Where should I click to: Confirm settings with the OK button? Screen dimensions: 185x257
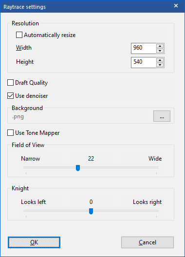click(x=34, y=242)
